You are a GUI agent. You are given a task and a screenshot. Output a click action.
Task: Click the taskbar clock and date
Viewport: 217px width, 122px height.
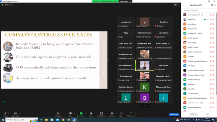click(x=207, y=120)
